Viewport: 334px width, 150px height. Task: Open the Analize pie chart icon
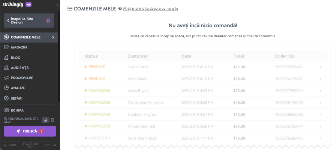click(6, 88)
